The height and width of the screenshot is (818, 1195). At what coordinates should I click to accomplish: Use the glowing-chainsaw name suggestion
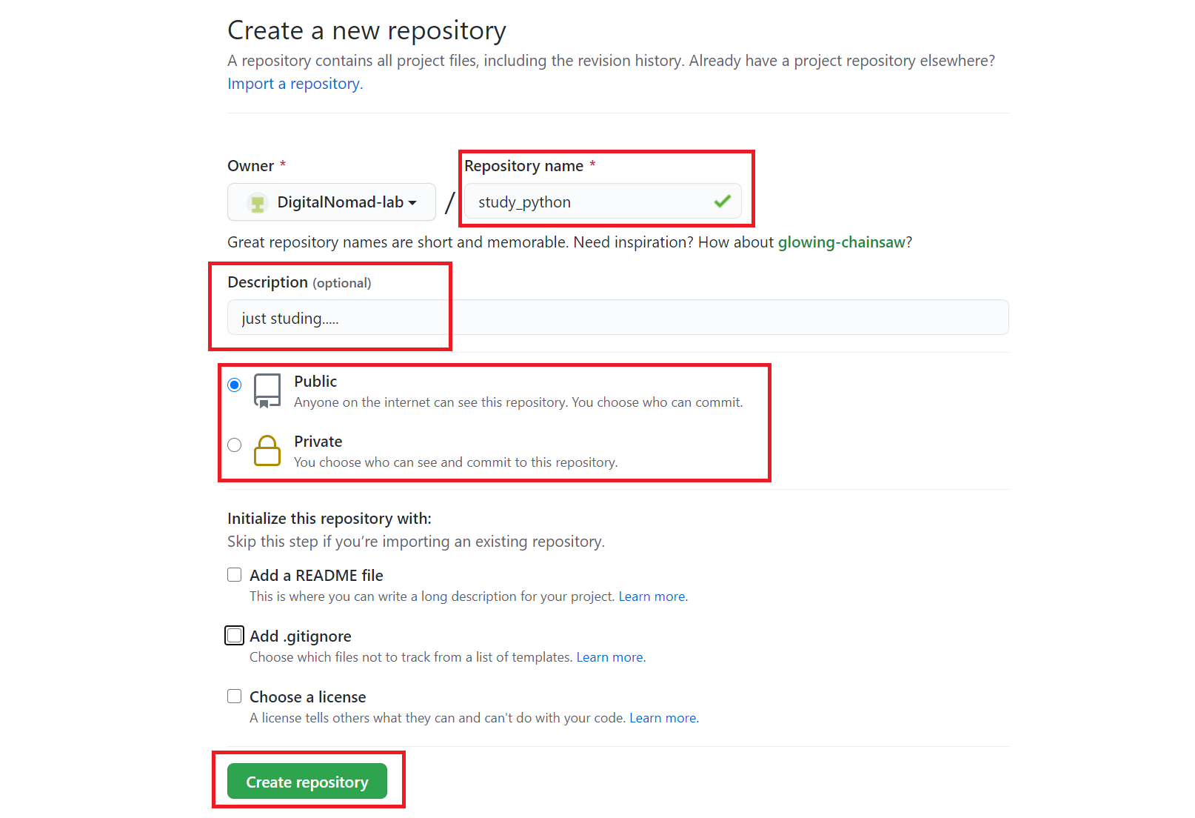(841, 242)
